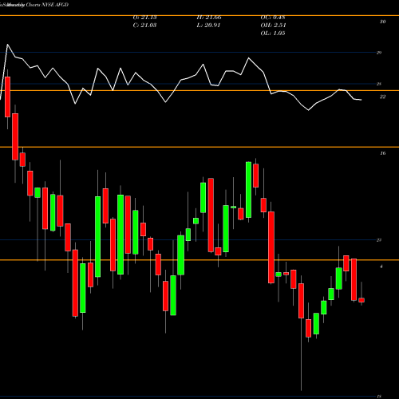The height and width of the screenshot is (399, 399).
Task: Click the "22" axis label
Action: coord(382,97)
